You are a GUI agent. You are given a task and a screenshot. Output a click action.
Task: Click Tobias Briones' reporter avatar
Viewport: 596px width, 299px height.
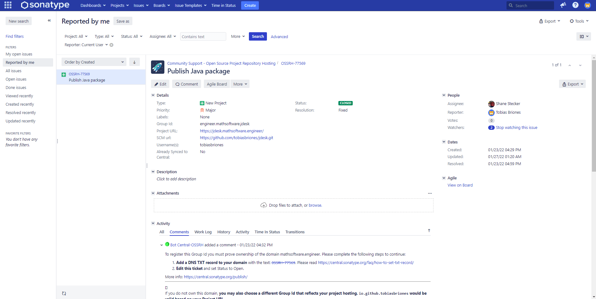click(x=491, y=112)
